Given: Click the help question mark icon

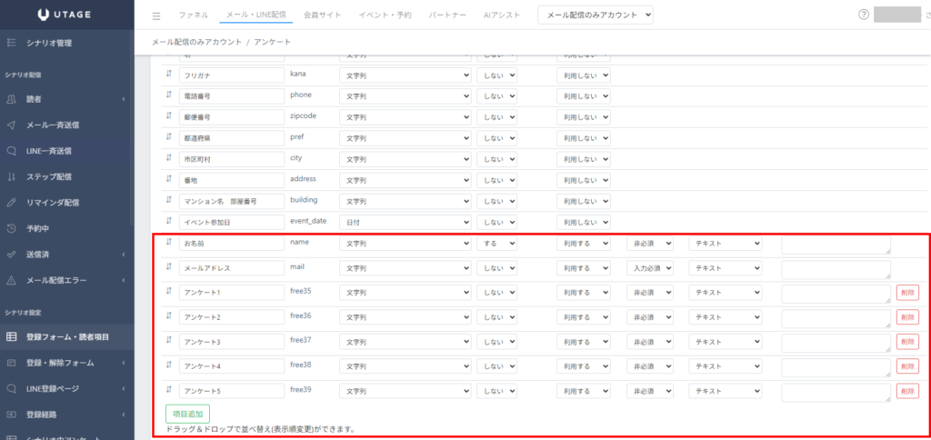Looking at the screenshot, I should click(863, 15).
